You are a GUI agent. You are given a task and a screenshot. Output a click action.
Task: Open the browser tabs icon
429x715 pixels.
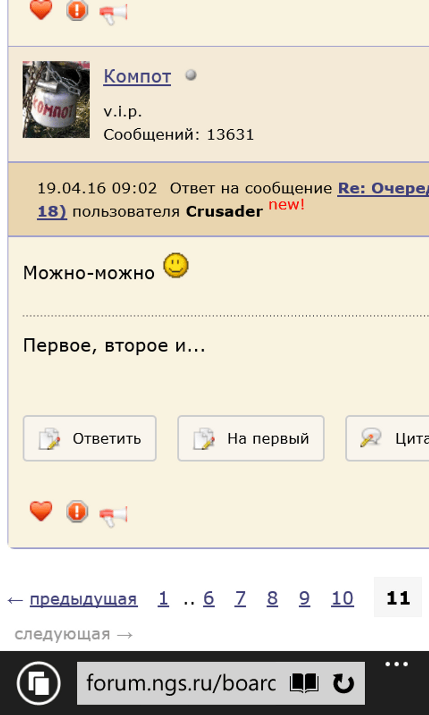click(x=38, y=683)
